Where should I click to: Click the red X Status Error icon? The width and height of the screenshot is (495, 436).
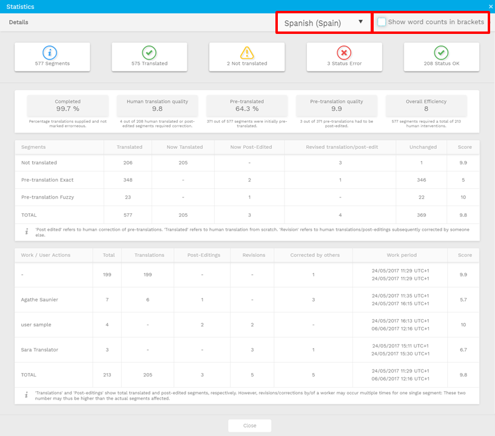coord(344,53)
